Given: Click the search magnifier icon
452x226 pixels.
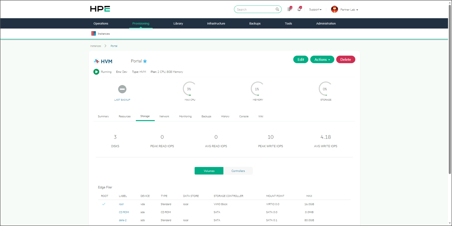Looking at the screenshot, I should click(x=277, y=9).
